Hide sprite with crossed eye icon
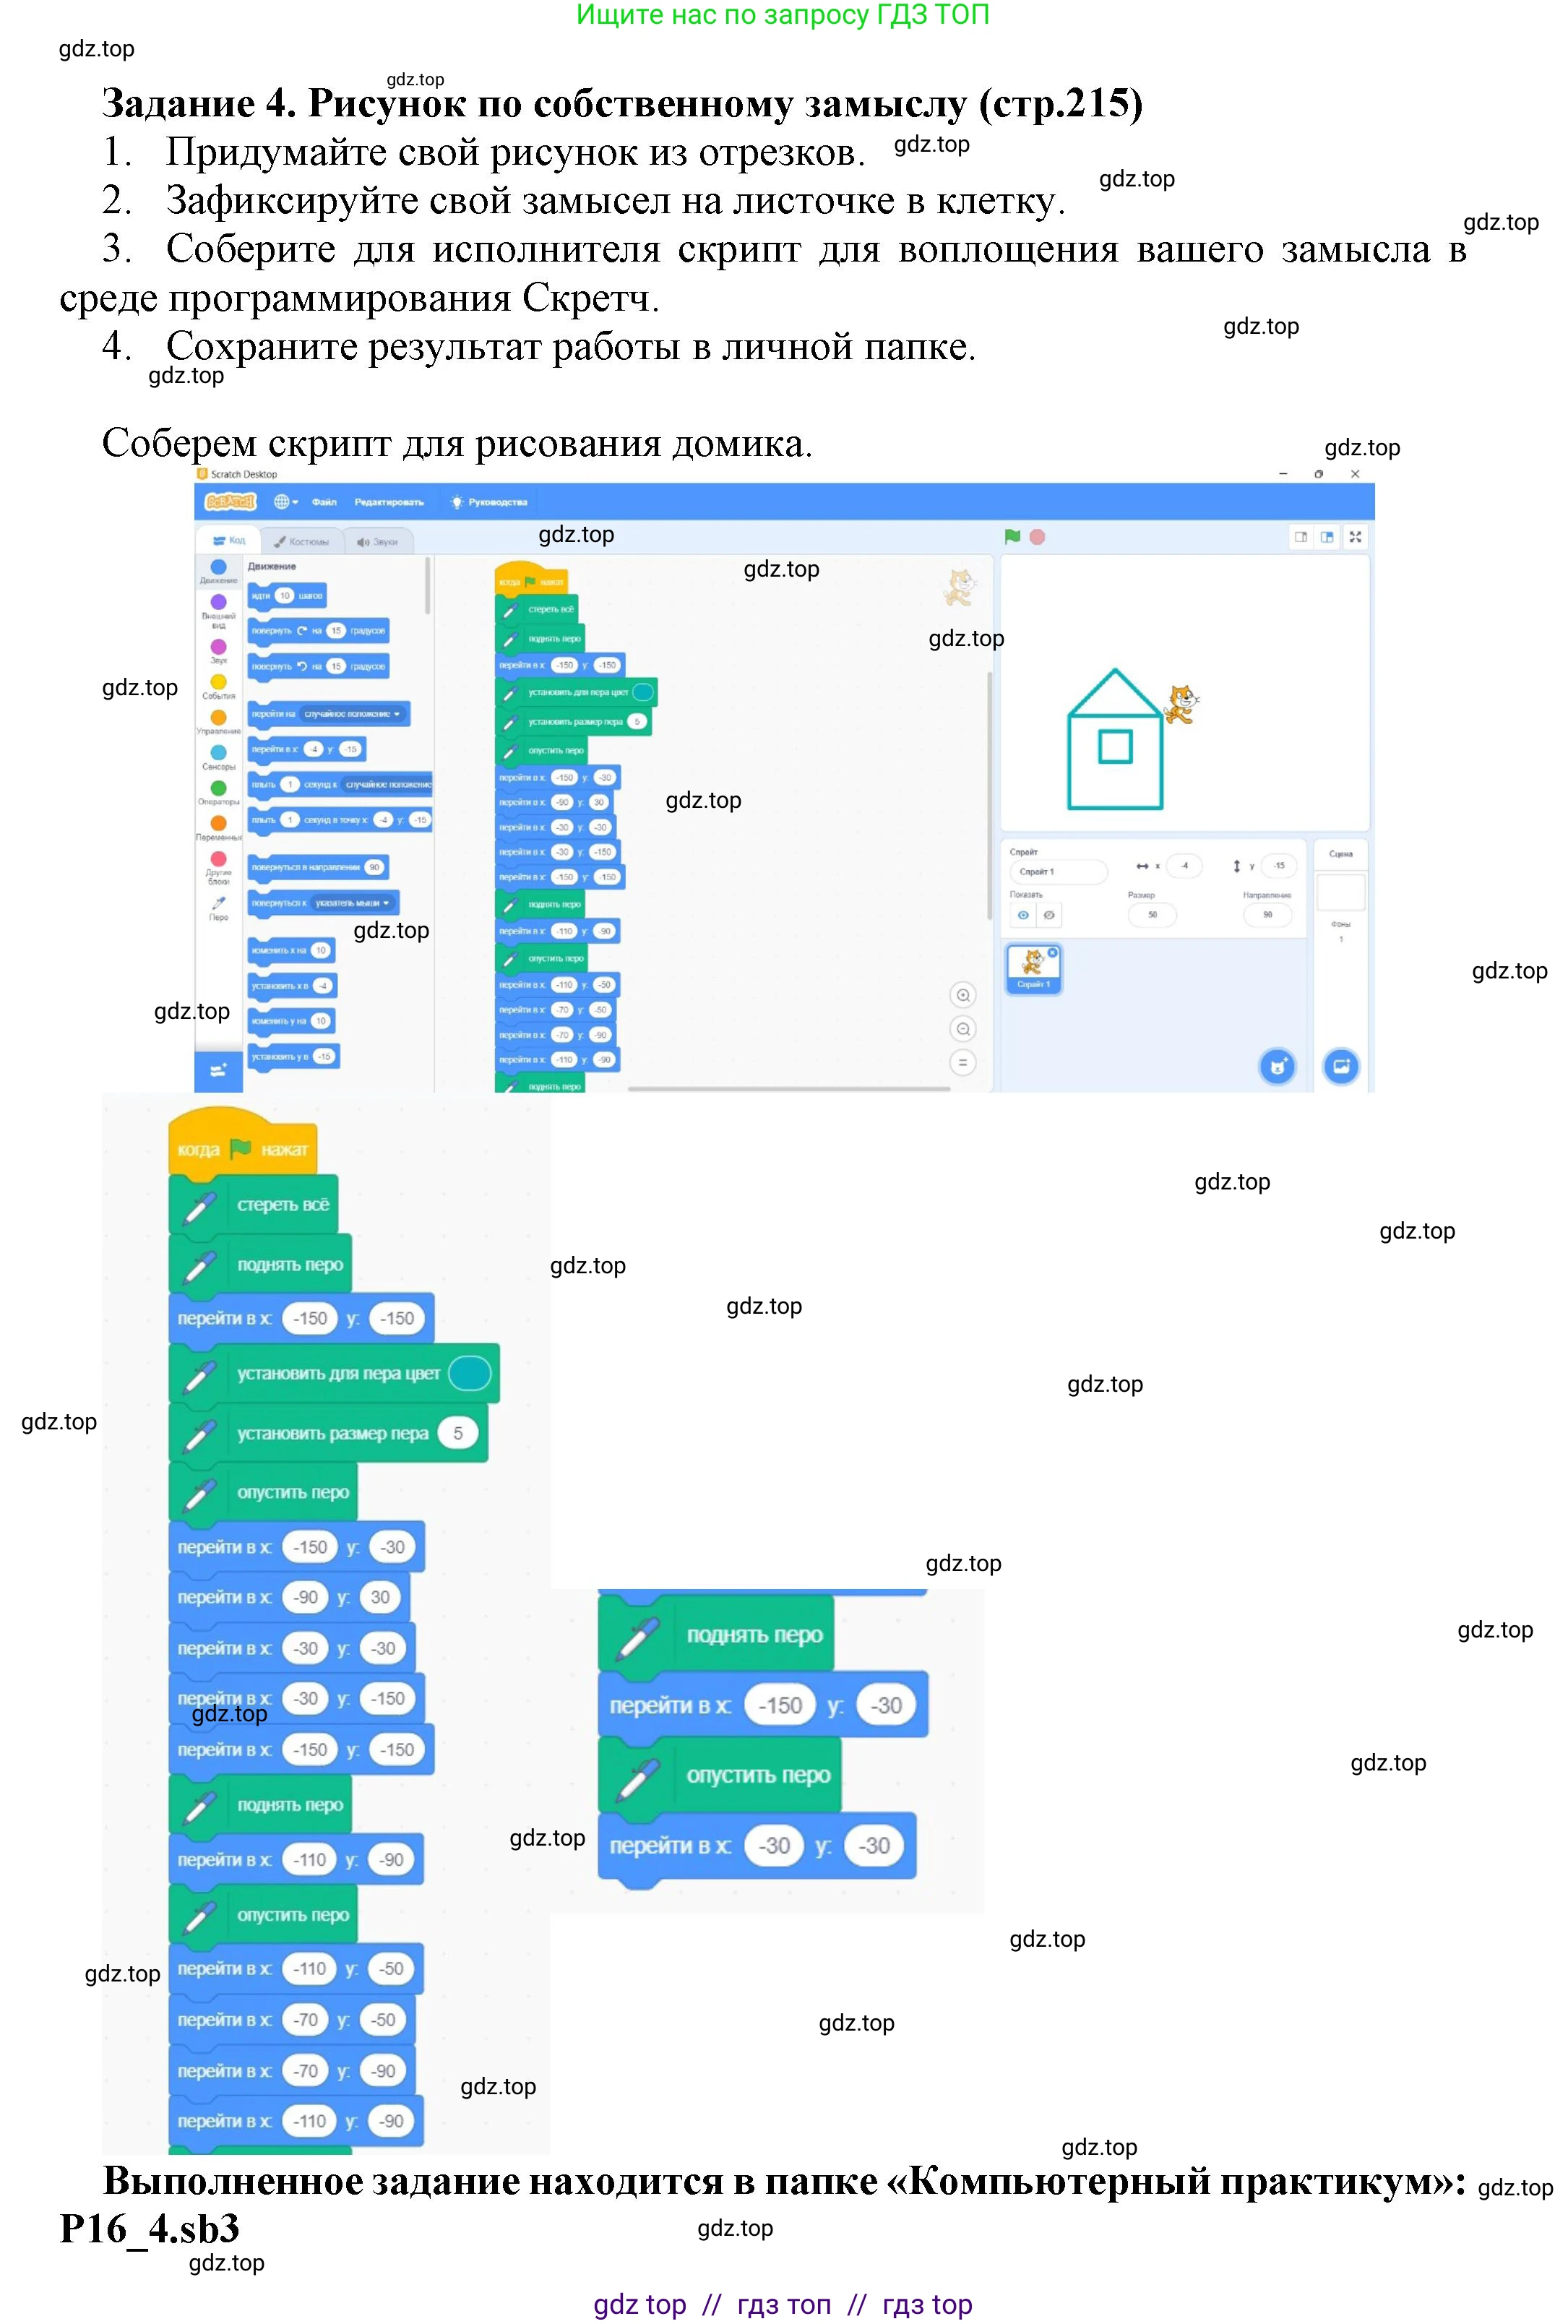 [1049, 915]
